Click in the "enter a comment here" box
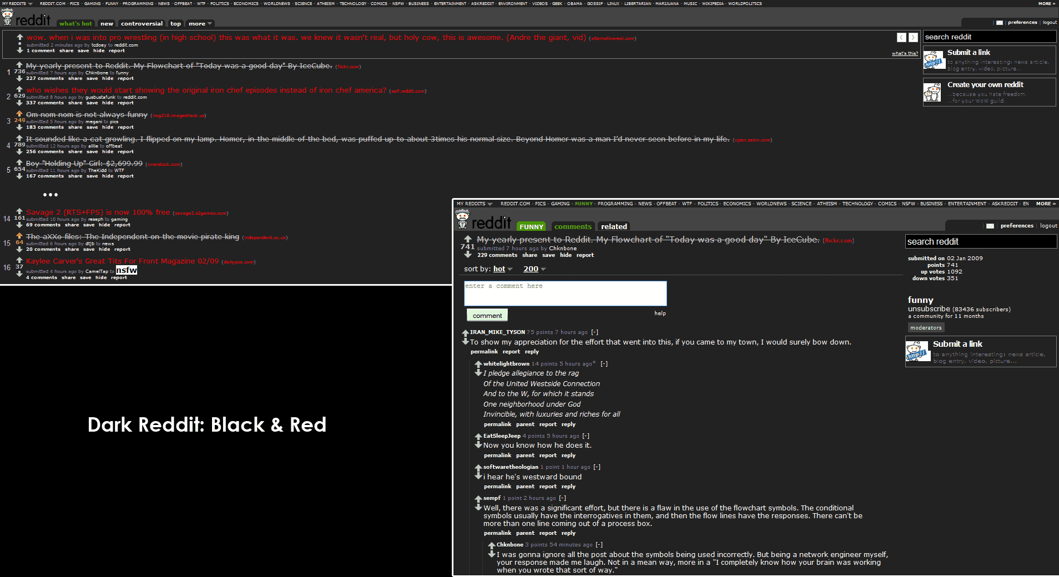Screen dimensions: 1059x577 pyautogui.click(x=565, y=293)
